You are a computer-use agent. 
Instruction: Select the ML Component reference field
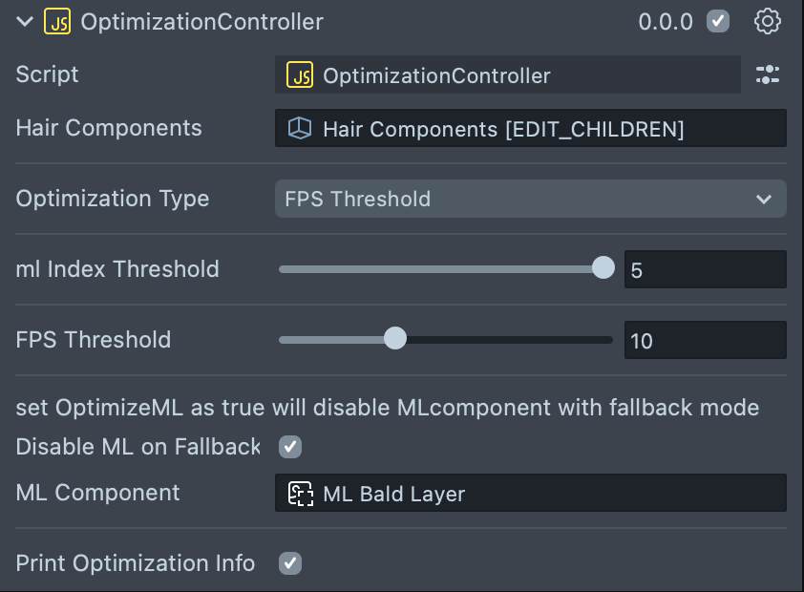[x=530, y=494]
